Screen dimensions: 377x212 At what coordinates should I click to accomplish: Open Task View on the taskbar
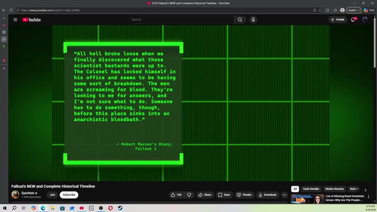pos(24,208)
